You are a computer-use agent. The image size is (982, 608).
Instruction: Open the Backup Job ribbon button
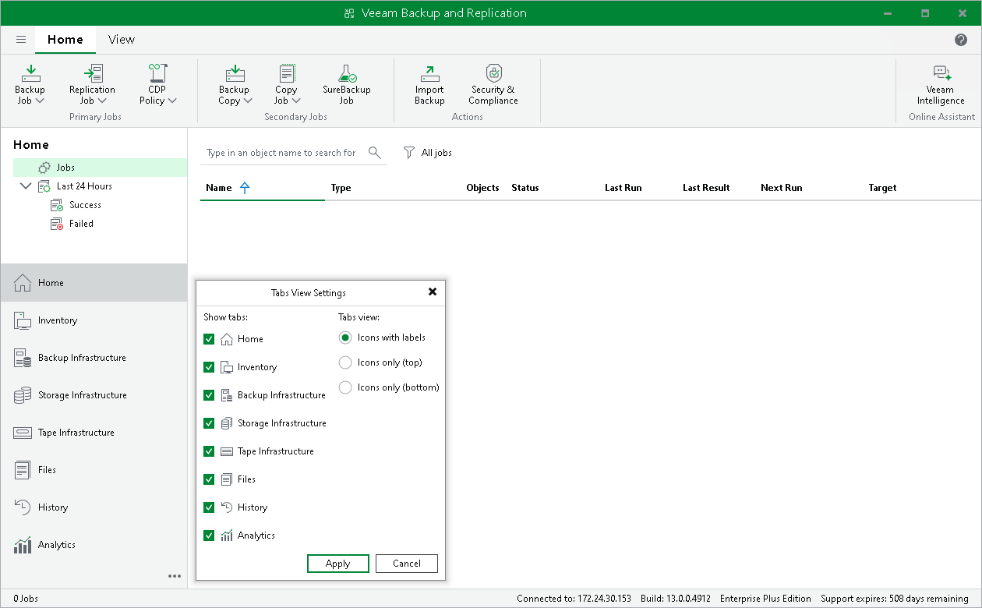click(30, 84)
